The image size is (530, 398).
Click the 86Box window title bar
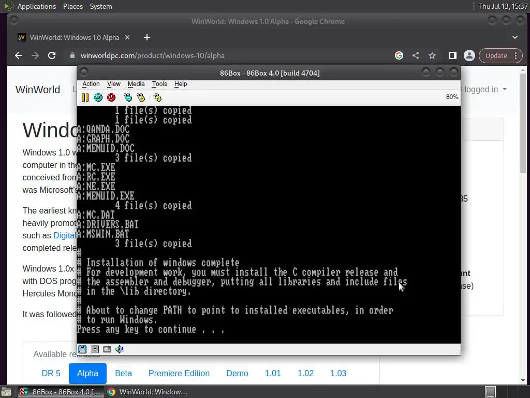click(x=269, y=73)
